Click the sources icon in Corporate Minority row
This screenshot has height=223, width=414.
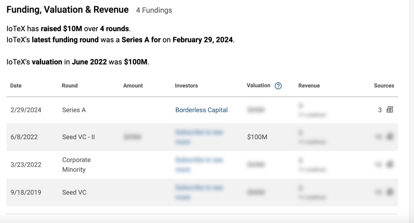coord(390,164)
